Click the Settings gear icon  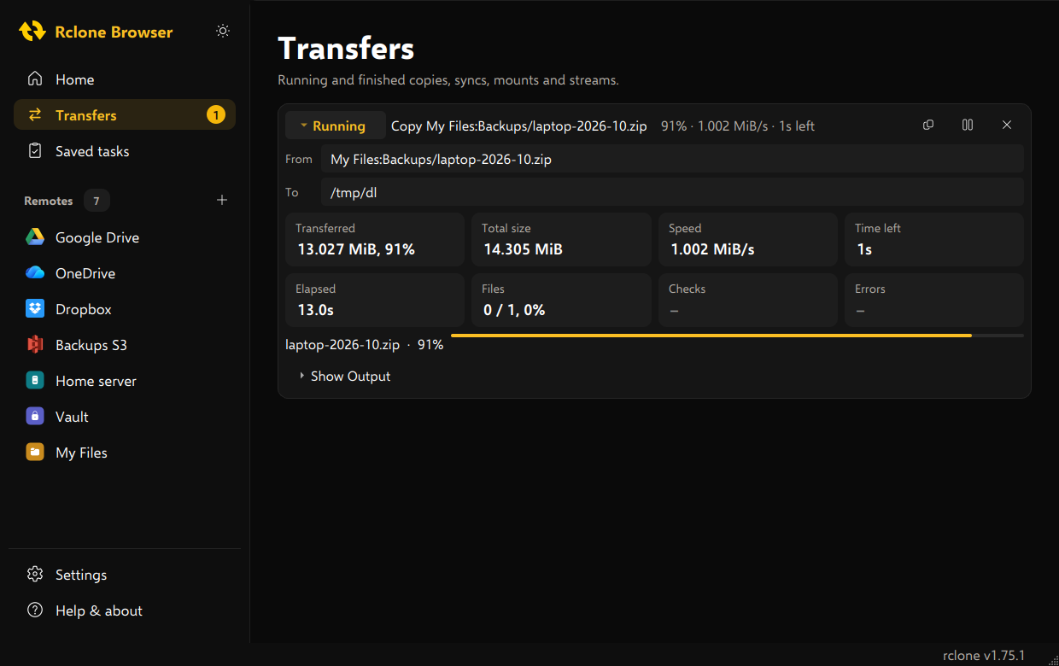(35, 575)
